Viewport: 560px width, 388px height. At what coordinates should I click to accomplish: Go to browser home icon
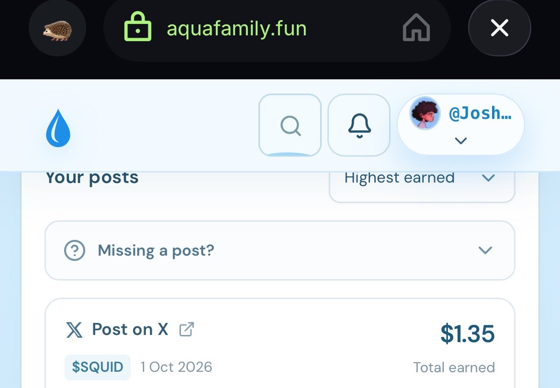pyautogui.click(x=416, y=27)
